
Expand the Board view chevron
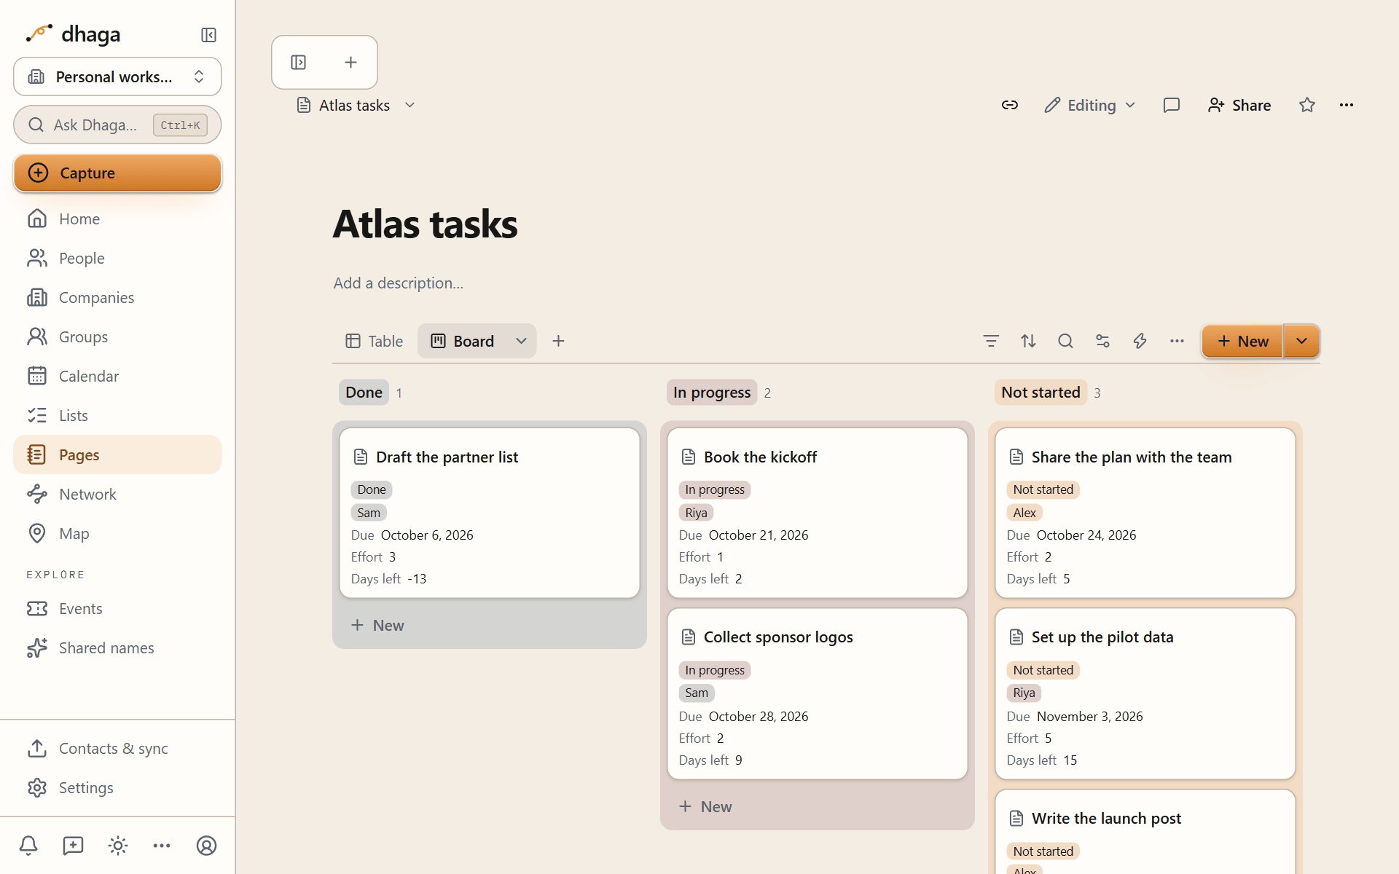coord(521,341)
